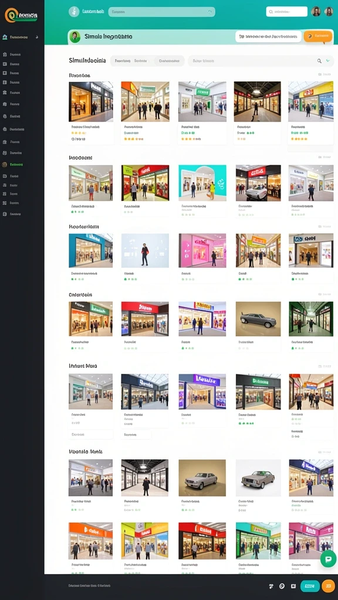The image size is (338, 600).
Task: Open the grey car thumbnail on the tan background
Action: 258,319
